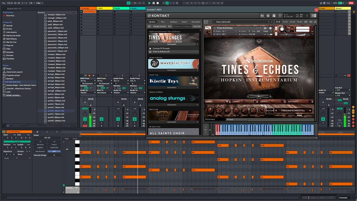The height and width of the screenshot is (201, 357).
Task: Adjust Kontakt Tune knob
Action: click(x=282, y=29)
